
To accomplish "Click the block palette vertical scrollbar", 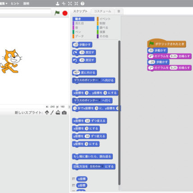I will 119,113.
